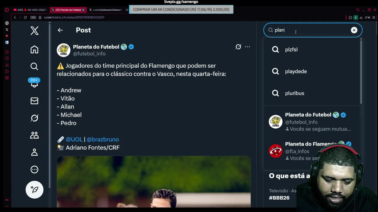Clear the search field with X button

354,30
